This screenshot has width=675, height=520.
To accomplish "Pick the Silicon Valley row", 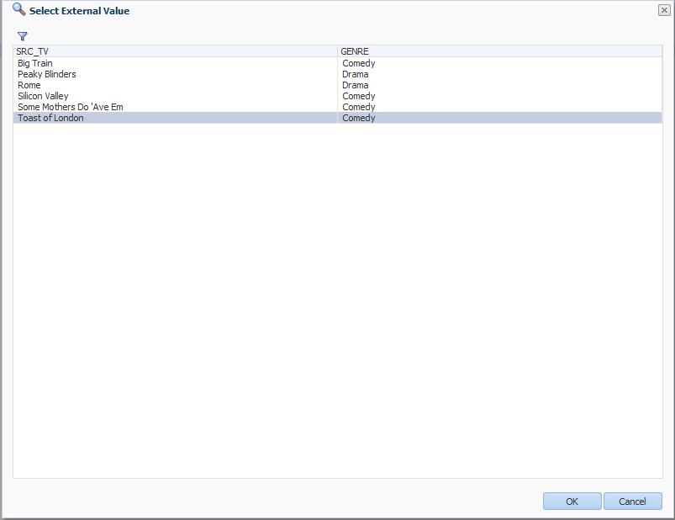I will 43,96.
